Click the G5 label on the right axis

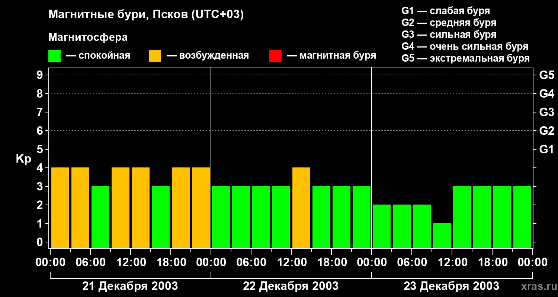pos(546,75)
